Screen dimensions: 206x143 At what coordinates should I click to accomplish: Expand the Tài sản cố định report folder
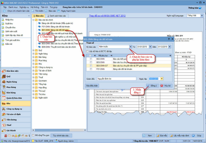(x=33, y=71)
